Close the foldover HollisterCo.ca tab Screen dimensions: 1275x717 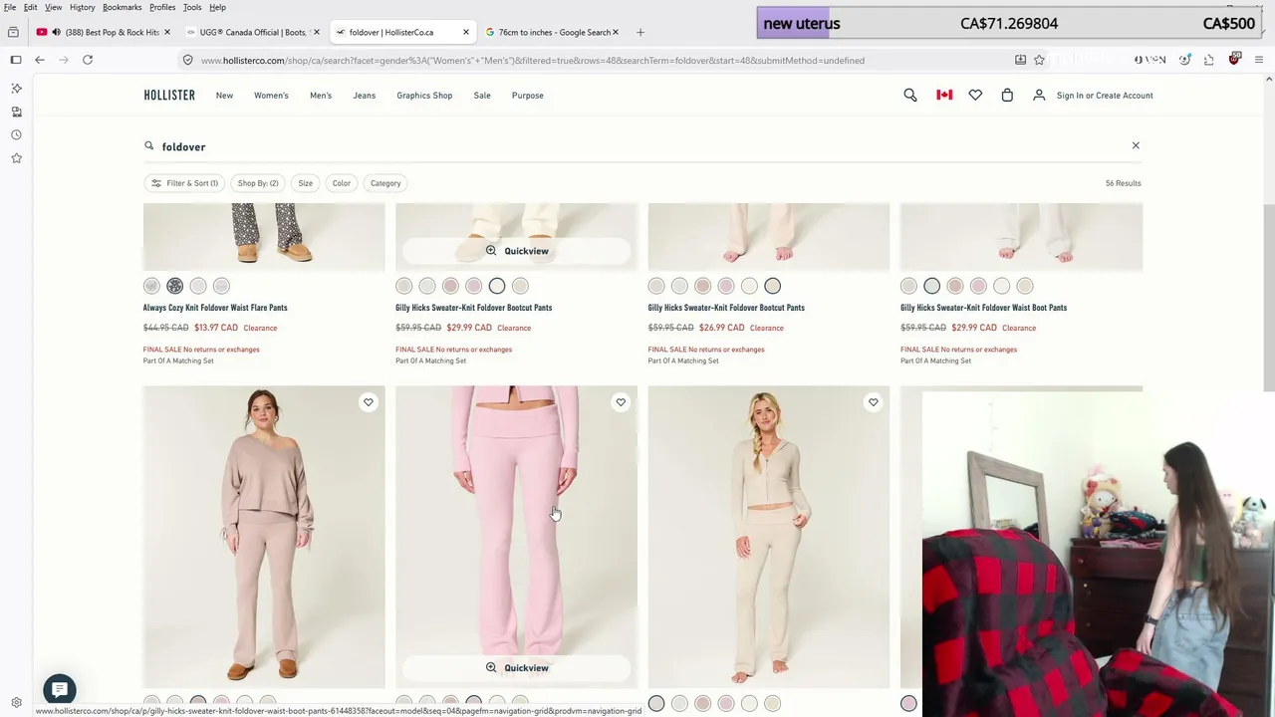465,32
